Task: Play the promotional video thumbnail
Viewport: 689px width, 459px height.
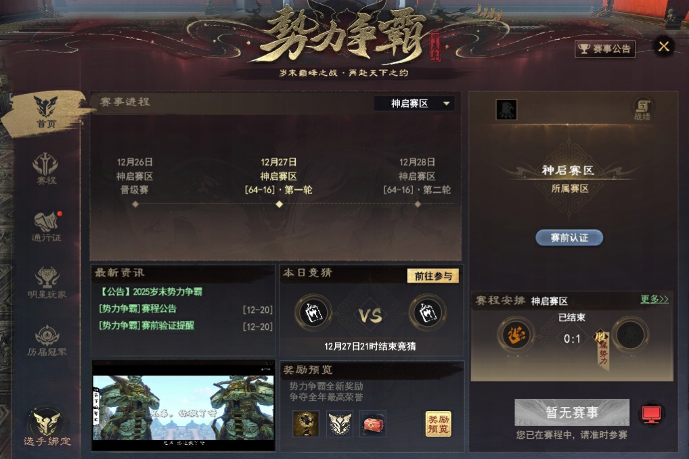Action: (183, 407)
